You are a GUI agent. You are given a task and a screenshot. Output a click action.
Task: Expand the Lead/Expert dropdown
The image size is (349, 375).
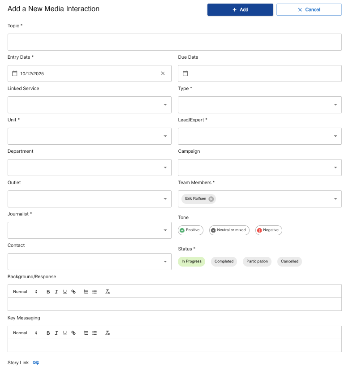pyautogui.click(x=336, y=136)
